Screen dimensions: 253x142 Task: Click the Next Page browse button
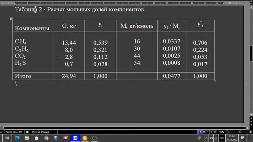point(251,125)
